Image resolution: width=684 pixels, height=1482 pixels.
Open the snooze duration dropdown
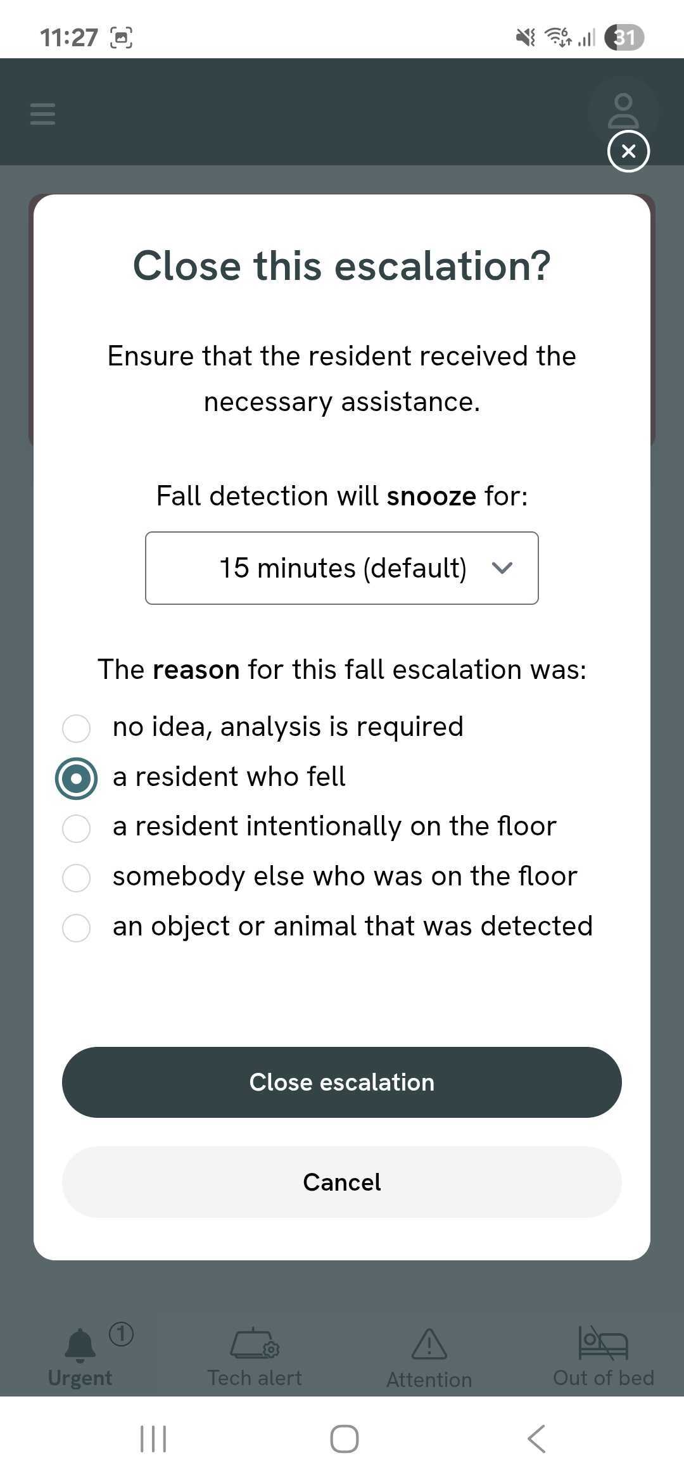(x=342, y=568)
